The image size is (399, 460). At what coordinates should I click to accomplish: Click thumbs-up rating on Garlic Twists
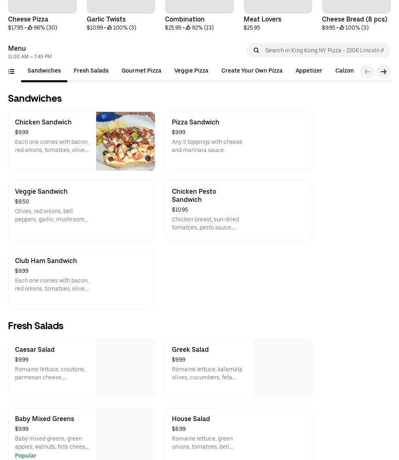109,28
